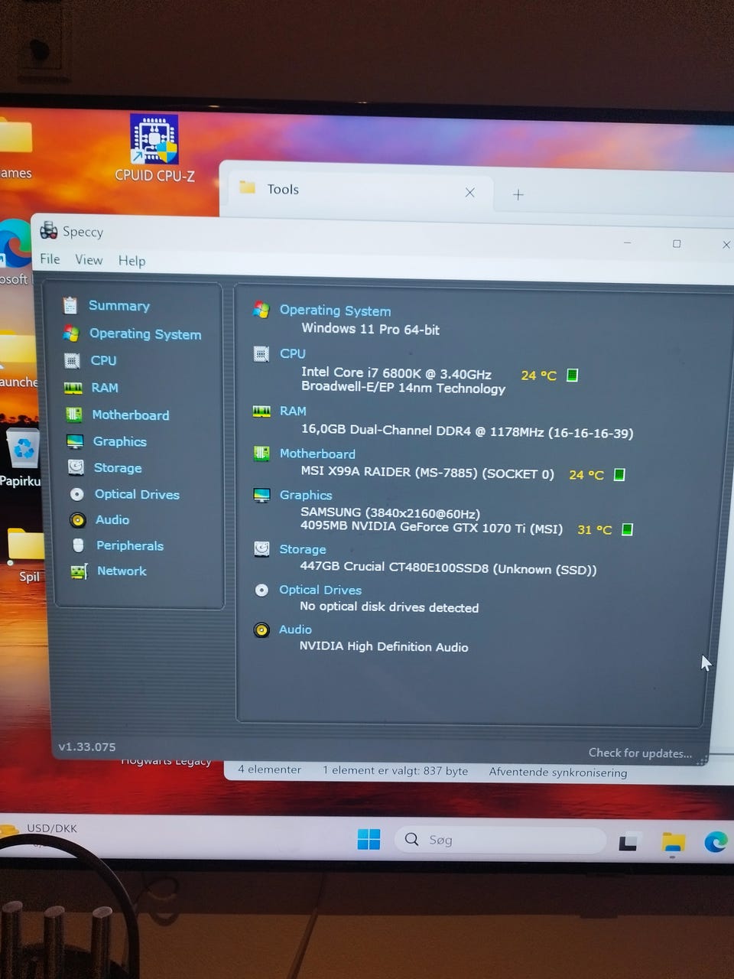
Task: Select Motherboard in the sidebar
Action: click(130, 415)
